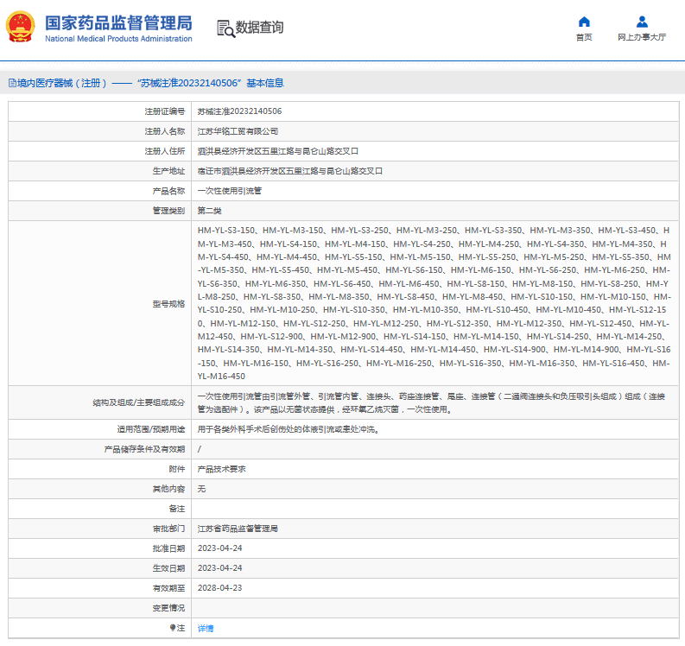Select intended use 用于各类外科手术后 text

tap(289, 430)
